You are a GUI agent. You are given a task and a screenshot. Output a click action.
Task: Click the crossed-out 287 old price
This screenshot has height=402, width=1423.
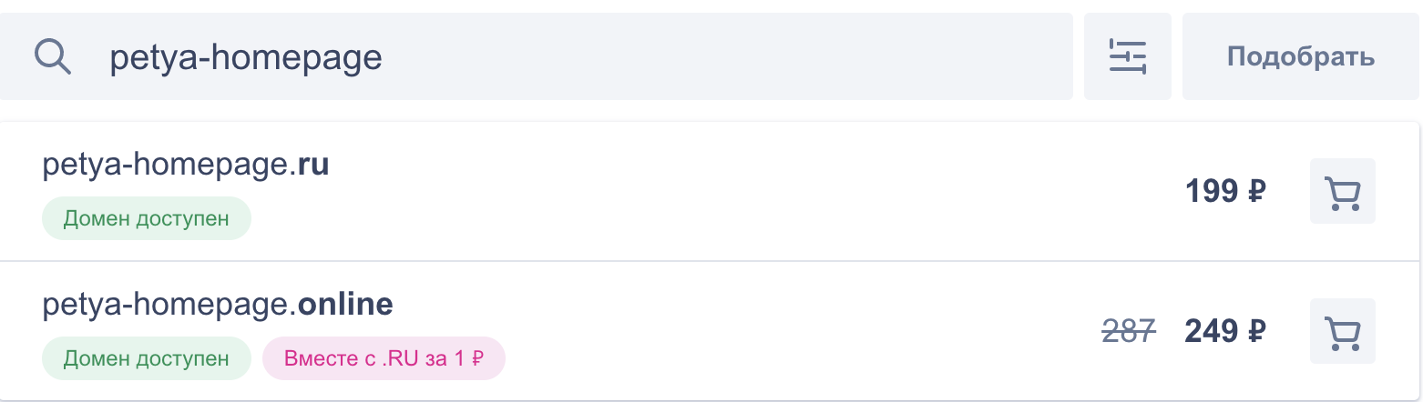tap(1130, 331)
